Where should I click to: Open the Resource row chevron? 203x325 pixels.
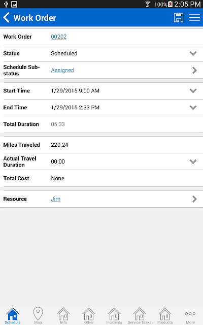coord(194,199)
